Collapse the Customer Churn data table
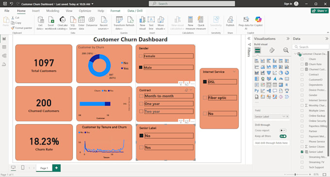Viewport: 330px width, 177px height. pyautogui.click(x=295, y=54)
